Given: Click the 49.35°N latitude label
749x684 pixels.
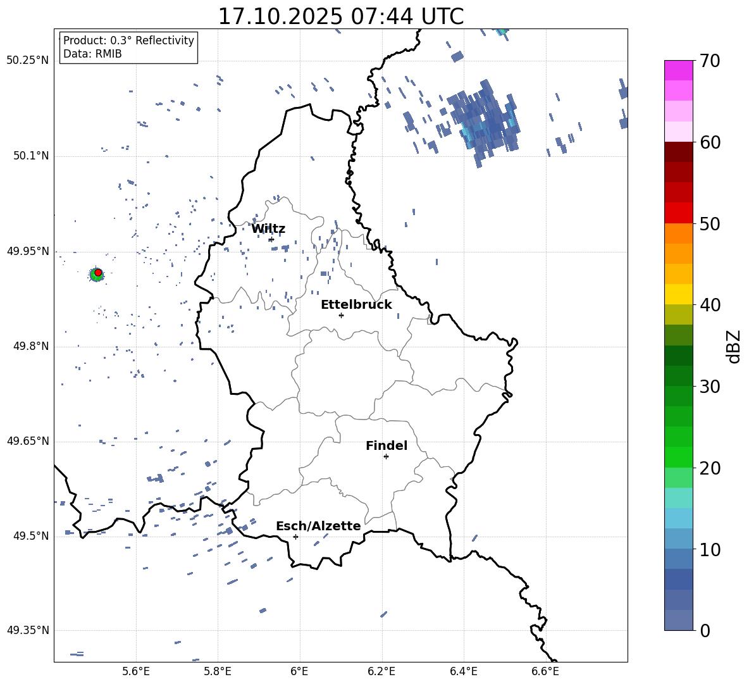Looking at the screenshot, I should click(x=28, y=630).
